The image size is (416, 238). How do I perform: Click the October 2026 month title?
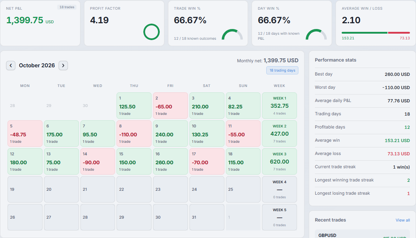(37, 65)
